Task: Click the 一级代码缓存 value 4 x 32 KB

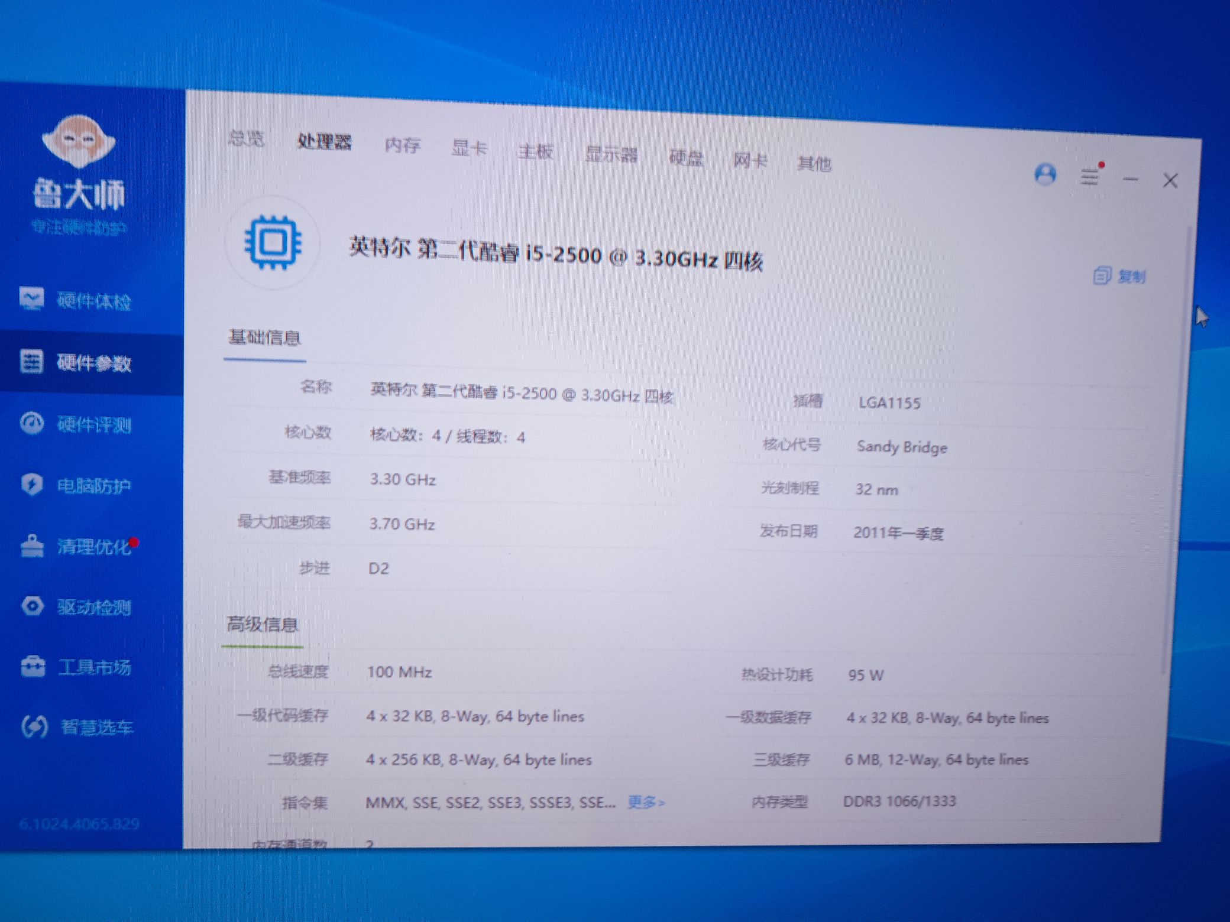Action: 475,716
